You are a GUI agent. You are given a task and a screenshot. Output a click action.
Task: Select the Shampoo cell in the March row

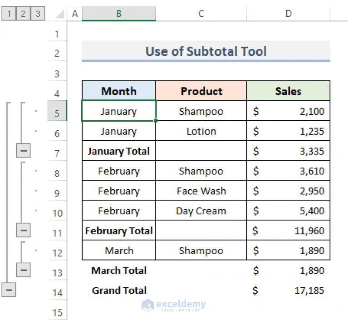(201, 250)
